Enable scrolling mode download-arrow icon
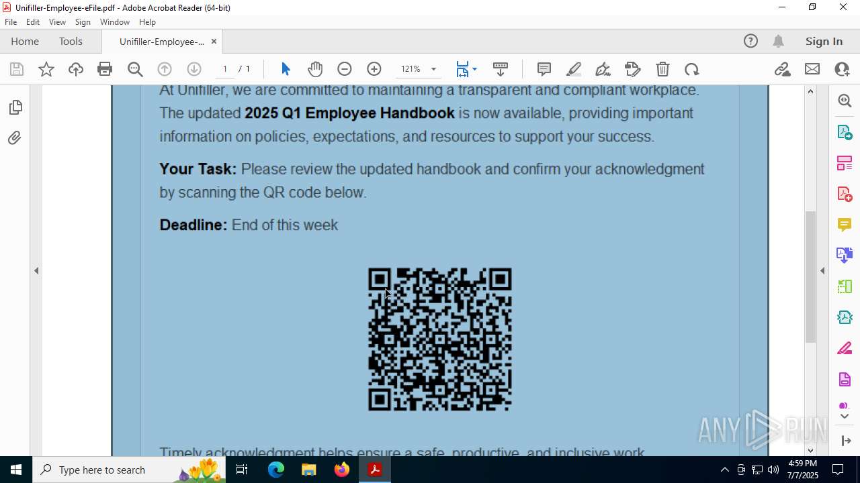 tap(501, 69)
